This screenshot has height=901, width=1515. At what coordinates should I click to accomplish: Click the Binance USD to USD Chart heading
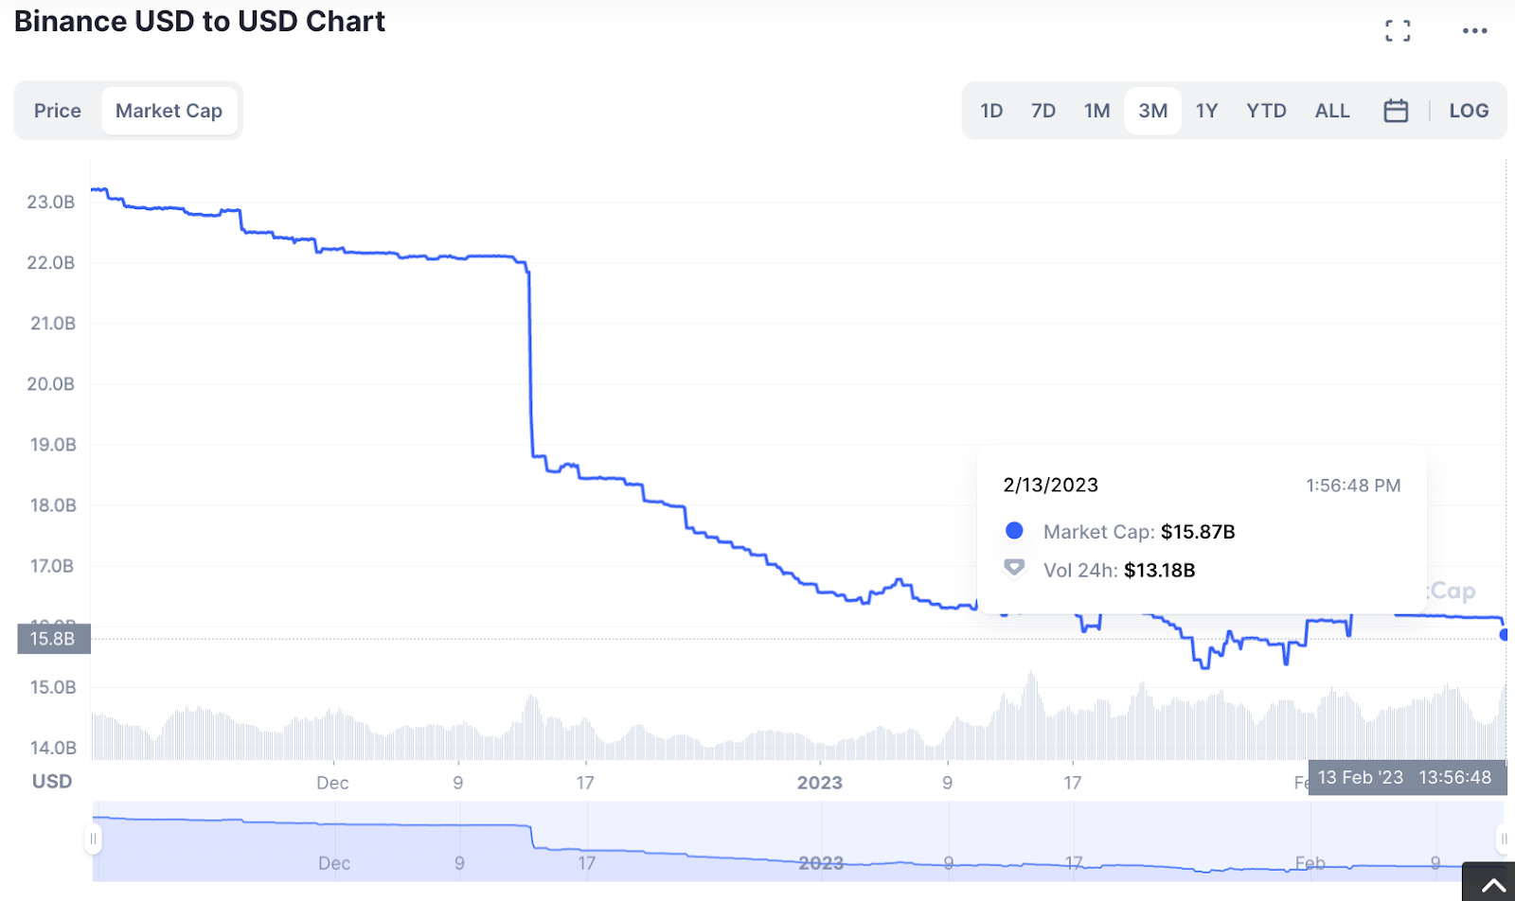point(200,21)
